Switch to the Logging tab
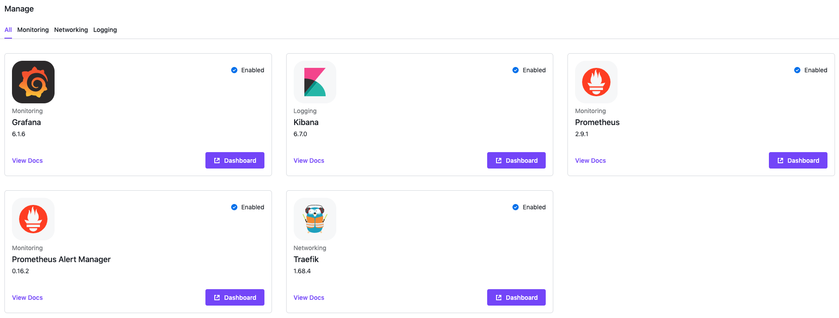 [x=105, y=30]
